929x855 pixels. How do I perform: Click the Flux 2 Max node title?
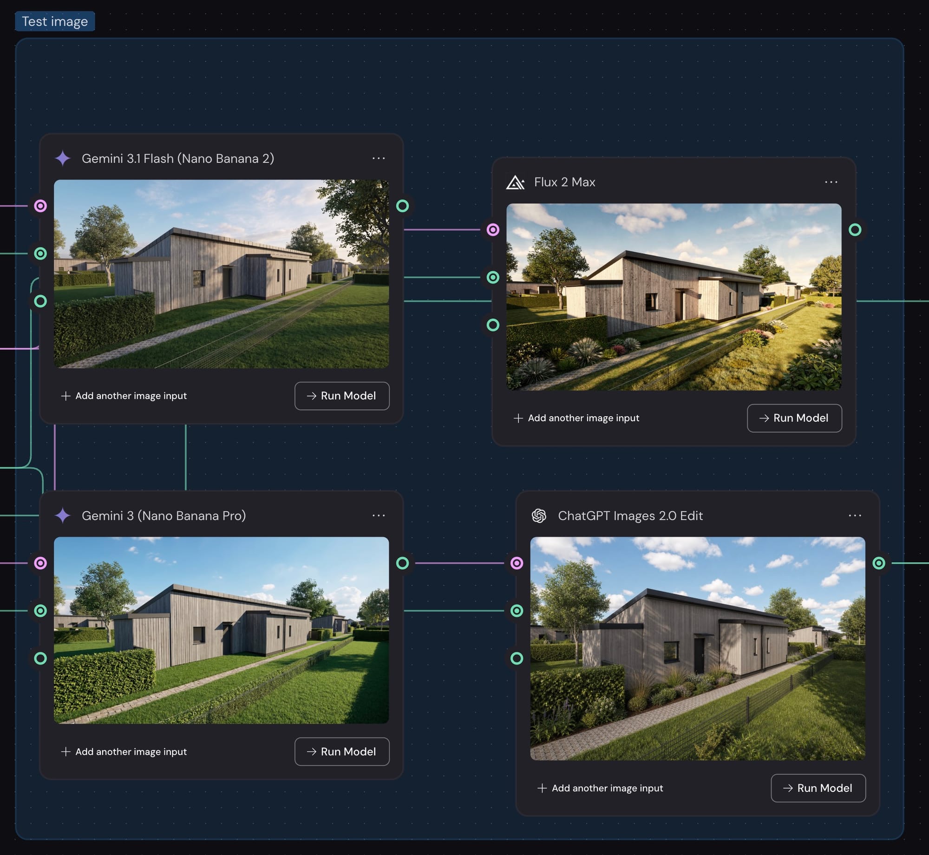(x=564, y=182)
